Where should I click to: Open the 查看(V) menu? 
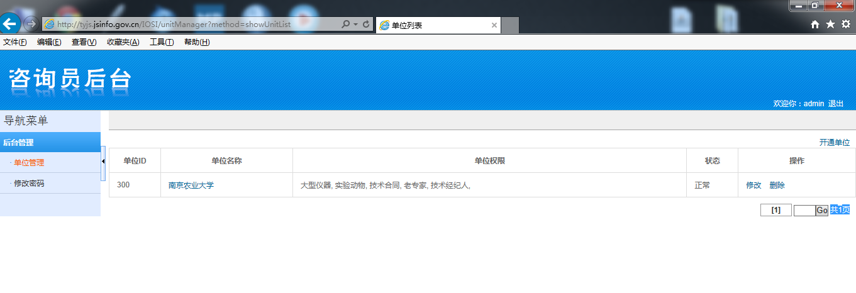tap(84, 42)
